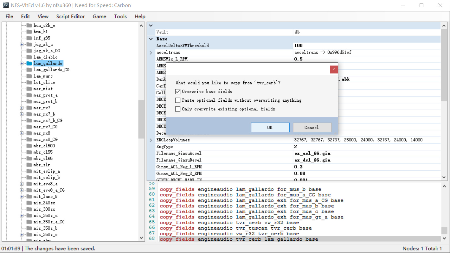Open the View menu
This screenshot has height=253, width=450.
[43, 16]
